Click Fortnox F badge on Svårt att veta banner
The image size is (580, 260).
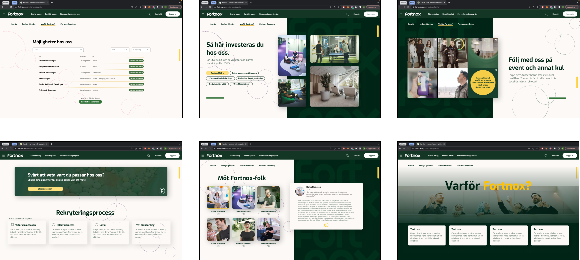click(162, 191)
